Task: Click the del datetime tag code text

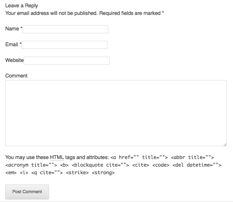Action: [x=197, y=165]
